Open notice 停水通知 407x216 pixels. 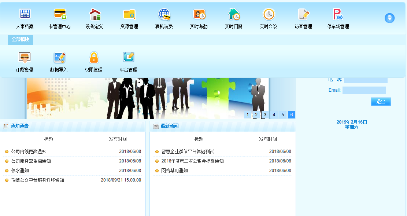click(x=20, y=171)
